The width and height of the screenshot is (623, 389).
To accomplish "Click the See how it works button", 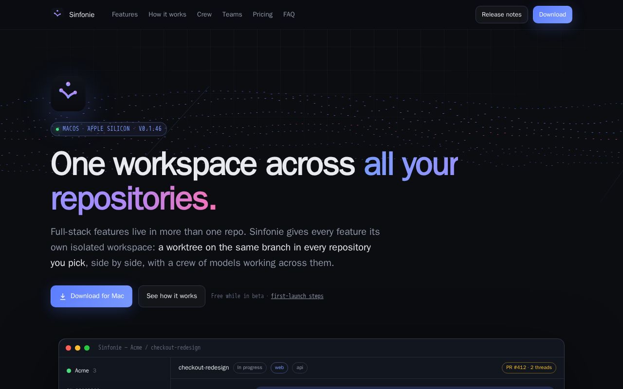I will (x=172, y=296).
